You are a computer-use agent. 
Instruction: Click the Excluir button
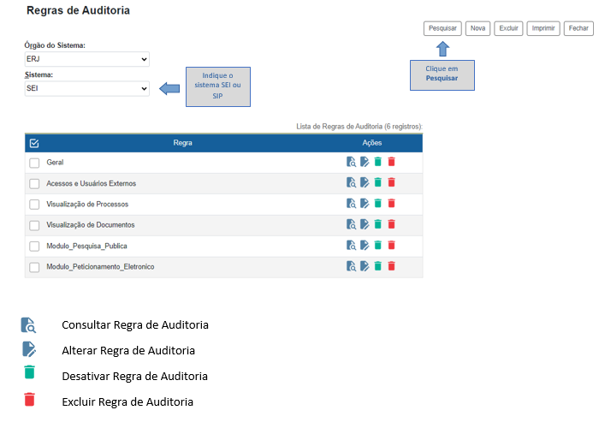(509, 28)
